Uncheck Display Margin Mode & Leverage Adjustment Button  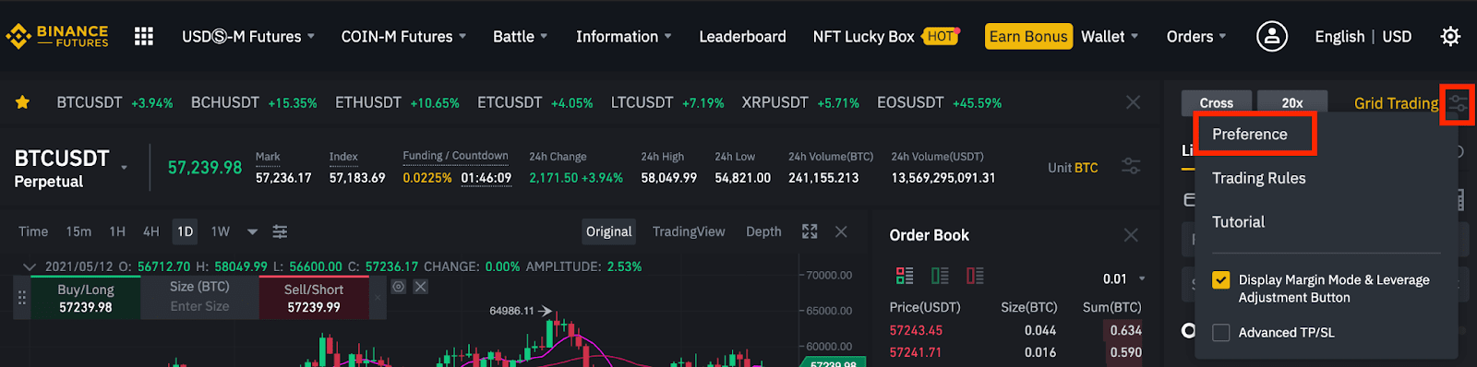(1221, 280)
